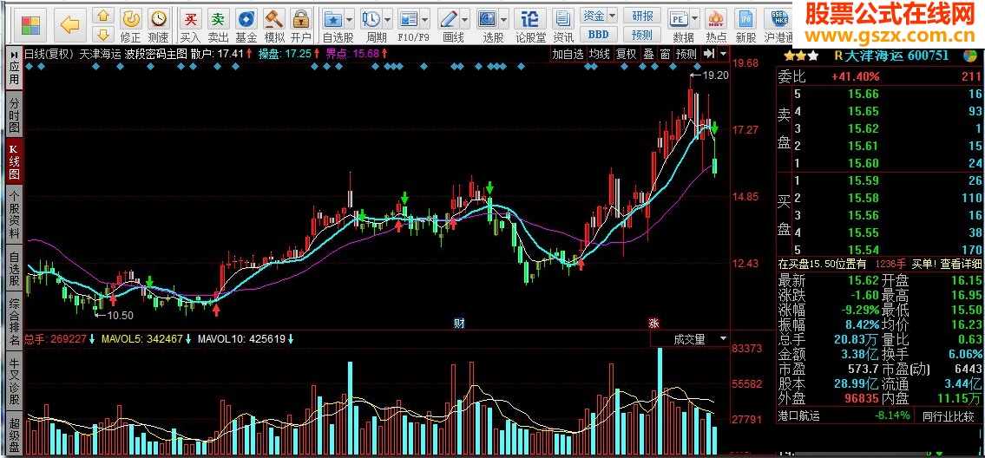Open the 新股 IPO icon
The width and height of the screenshot is (985, 458).
pos(745,17)
